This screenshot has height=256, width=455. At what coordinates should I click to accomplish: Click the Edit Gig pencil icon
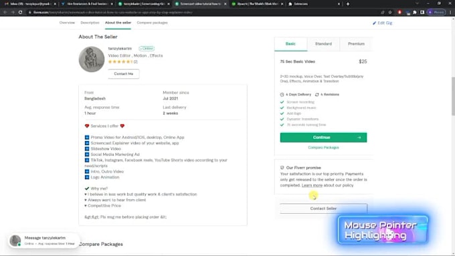374,23
